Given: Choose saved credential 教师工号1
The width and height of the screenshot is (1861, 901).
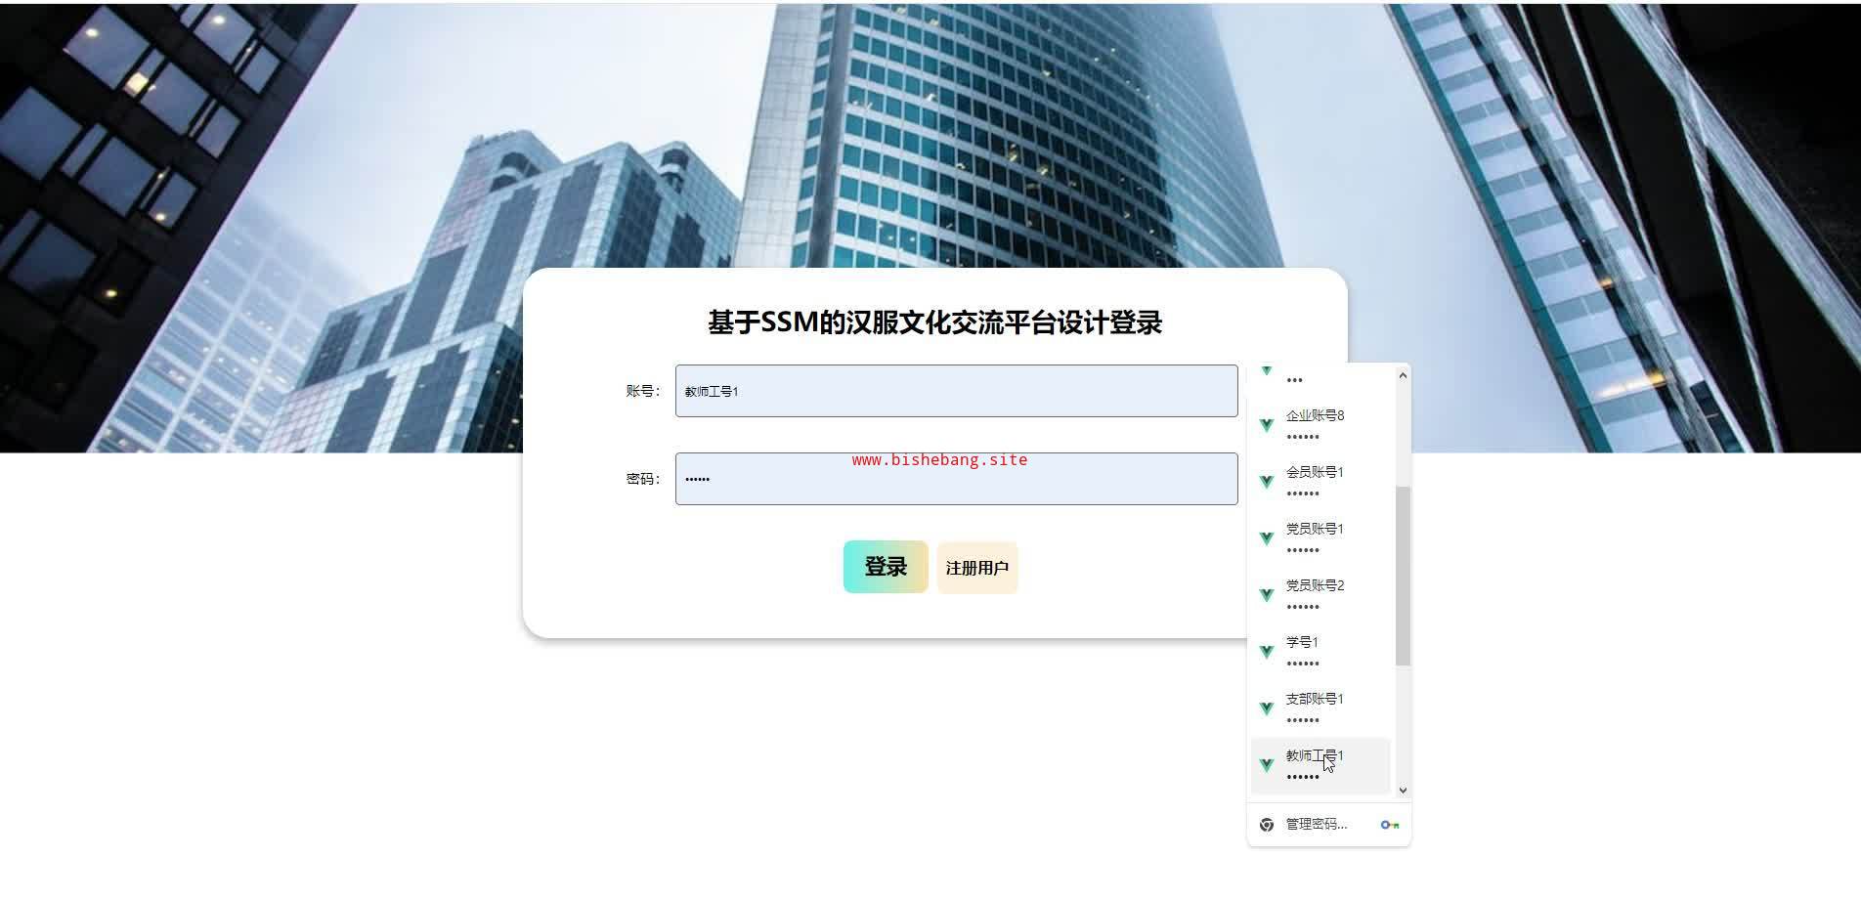Looking at the screenshot, I should [1320, 765].
